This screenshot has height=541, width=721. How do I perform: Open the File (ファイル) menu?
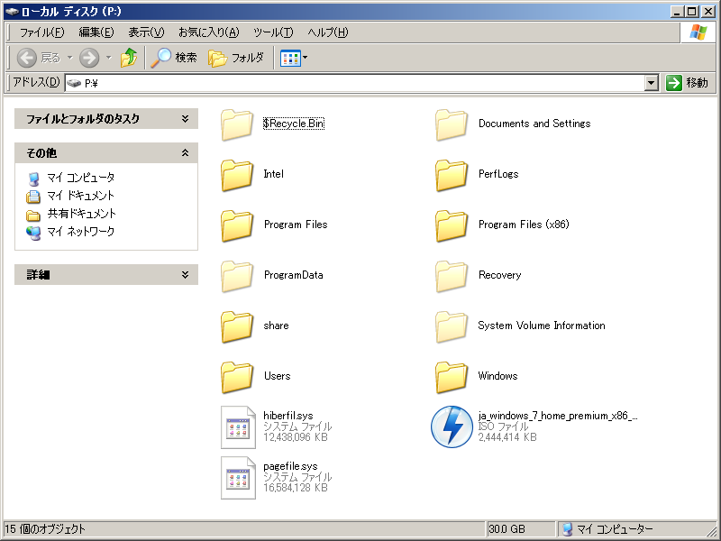click(x=41, y=32)
